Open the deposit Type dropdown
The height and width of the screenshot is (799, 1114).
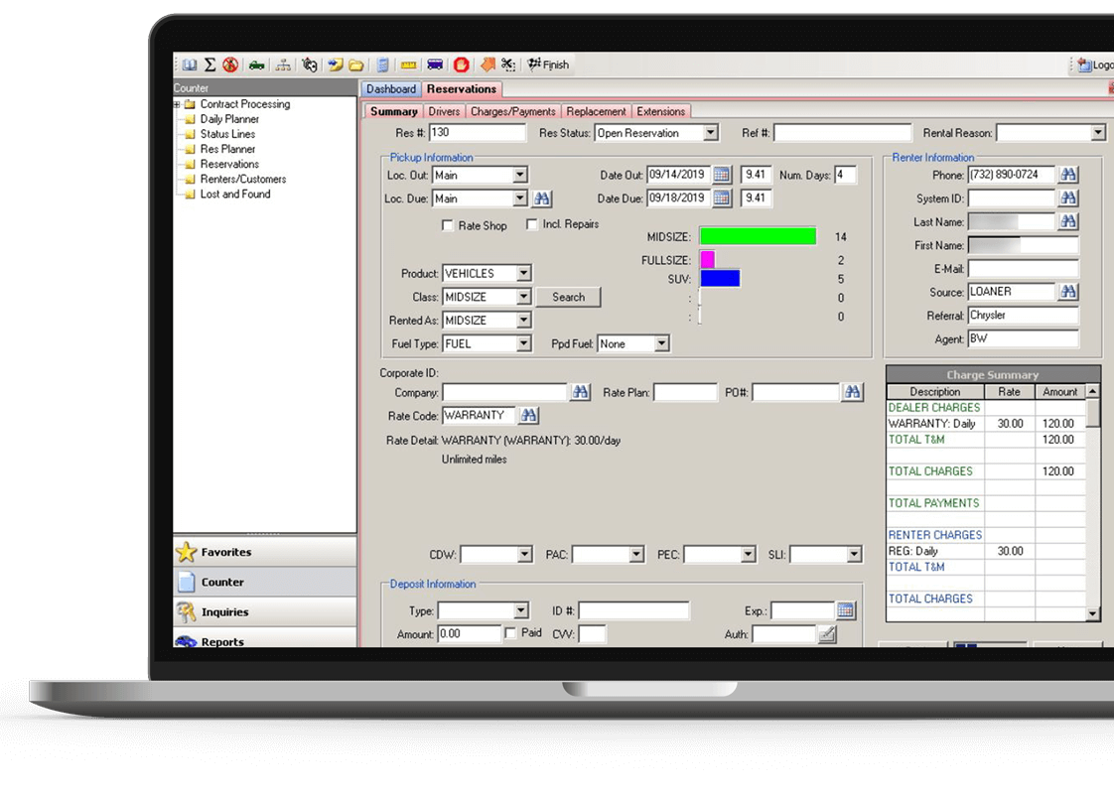point(520,610)
